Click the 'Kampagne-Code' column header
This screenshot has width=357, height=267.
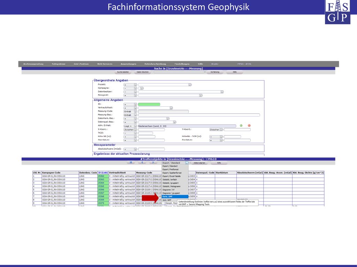60,172
